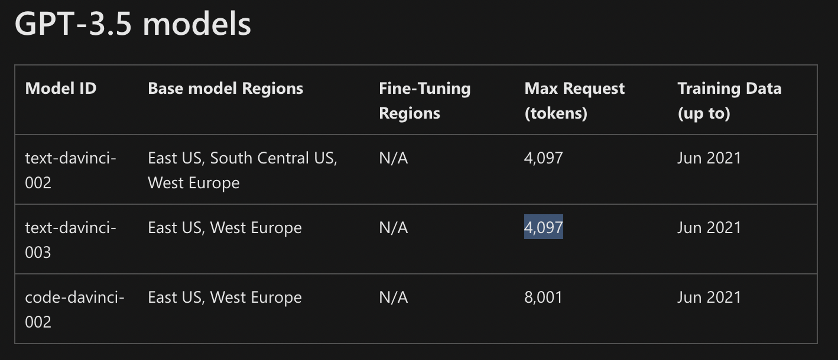Click Jun 2021 in the code-davinci-002 row
Image resolution: width=838 pixels, height=360 pixels.
[709, 297]
